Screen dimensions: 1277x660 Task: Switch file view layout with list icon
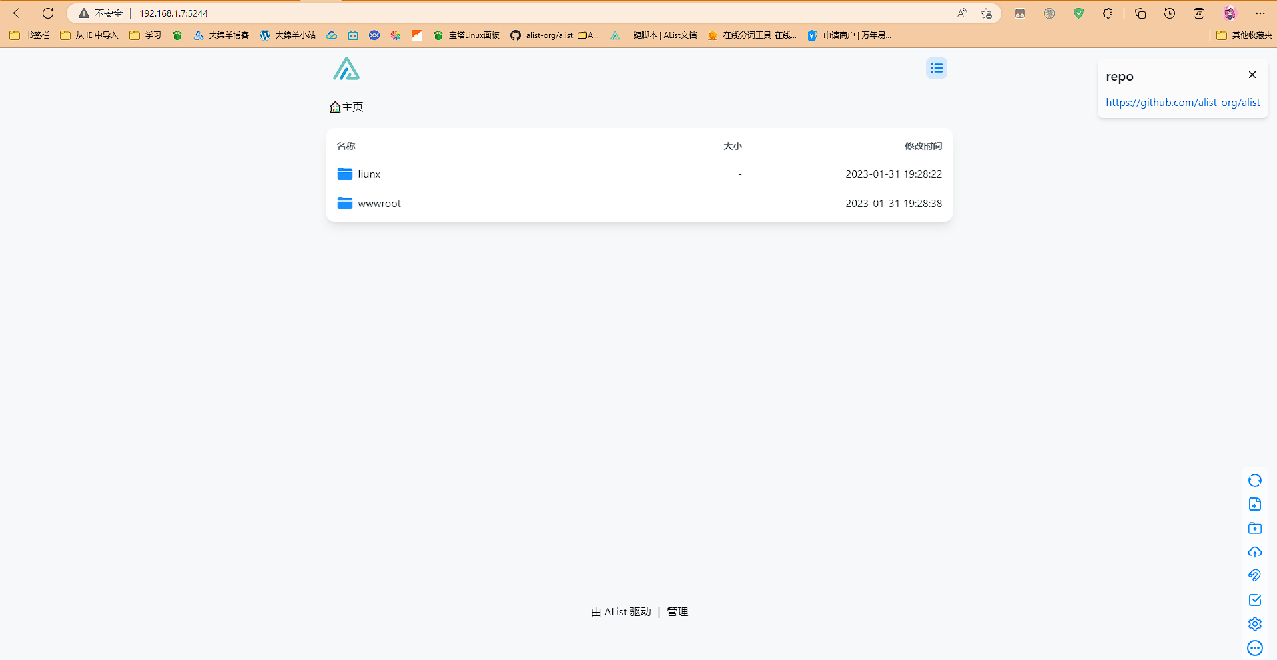coord(936,68)
